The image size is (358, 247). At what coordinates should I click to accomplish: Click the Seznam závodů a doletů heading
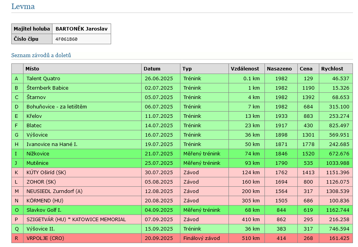[x=41, y=56]
